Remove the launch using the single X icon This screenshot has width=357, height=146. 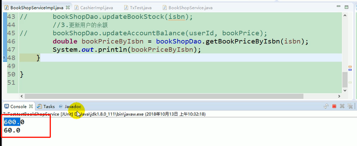tap(342, 106)
